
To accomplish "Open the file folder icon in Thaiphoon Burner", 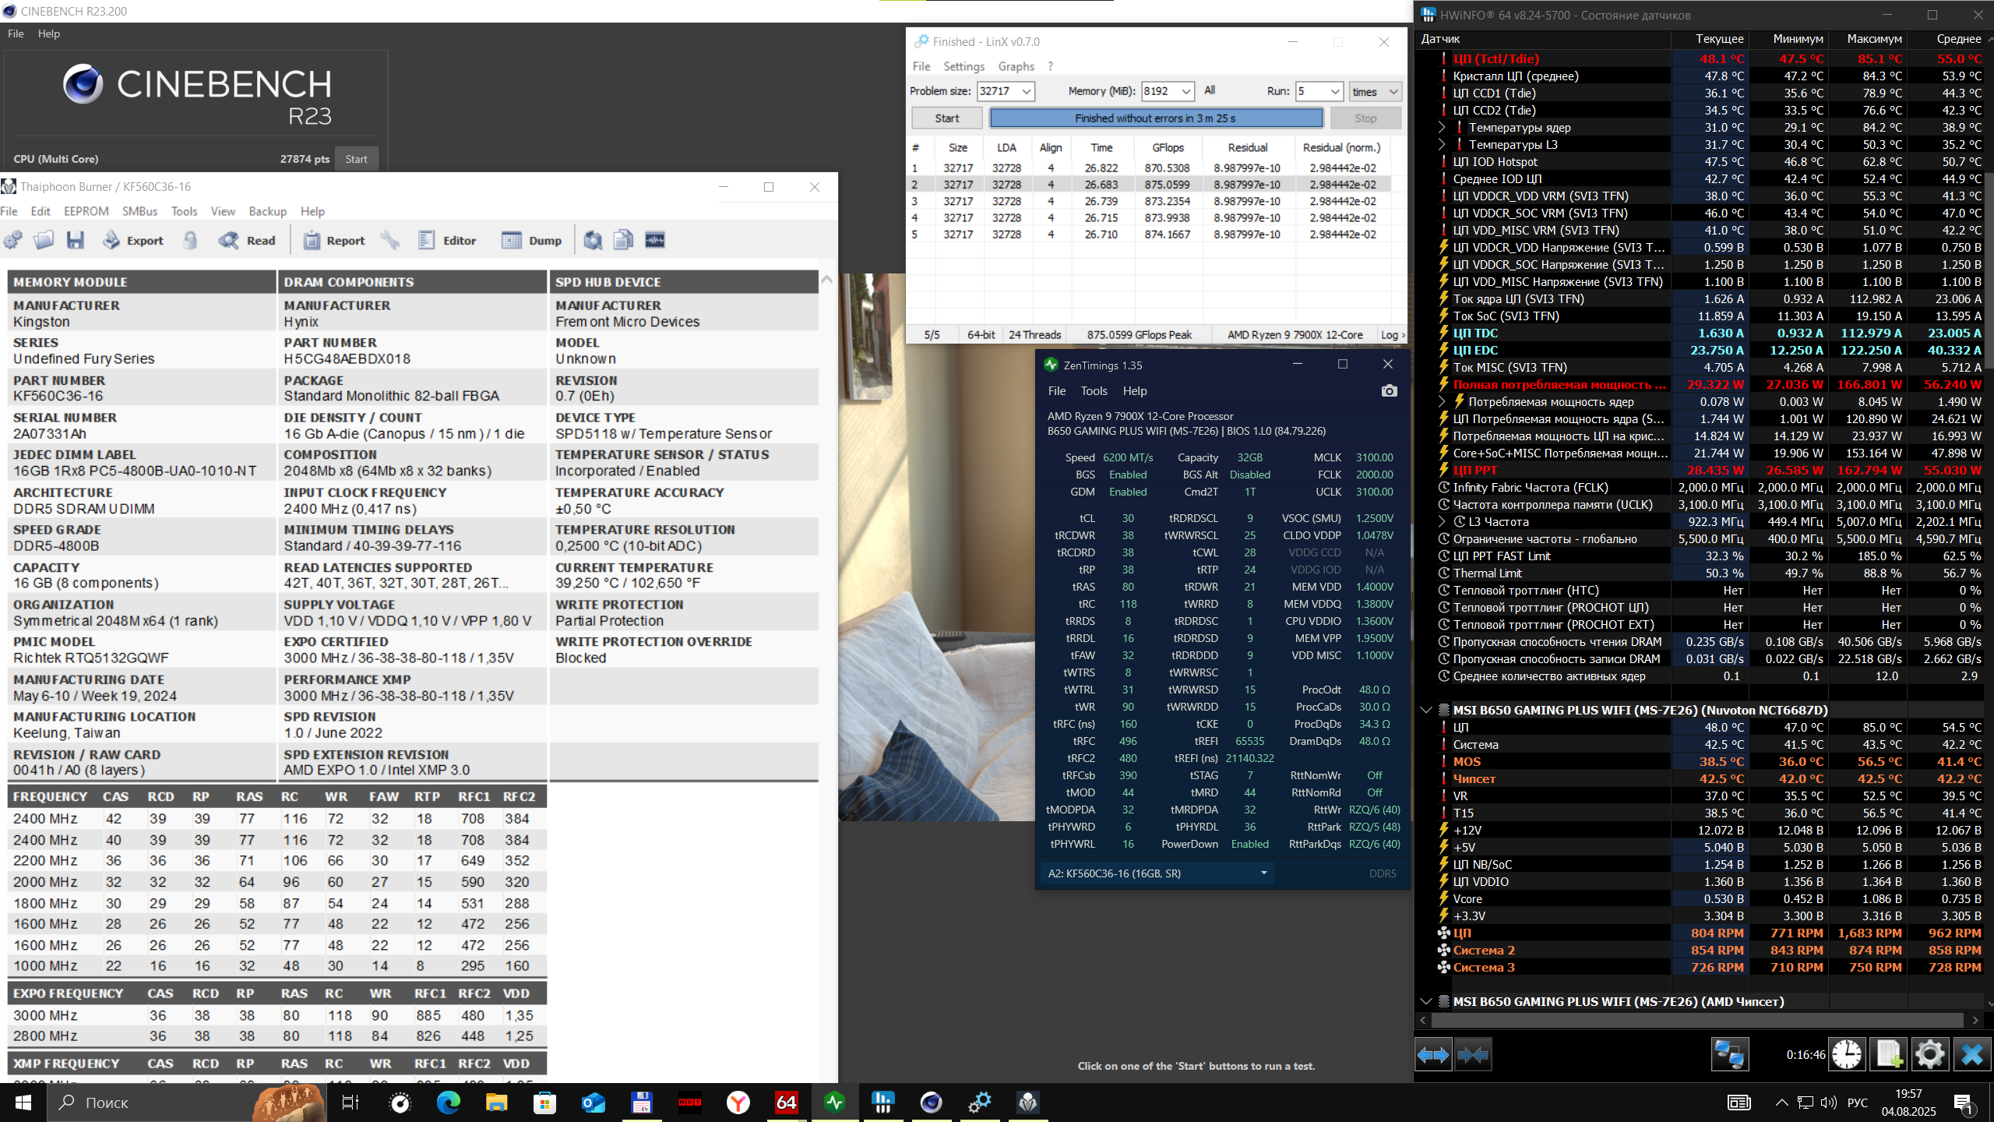I will (x=44, y=241).
